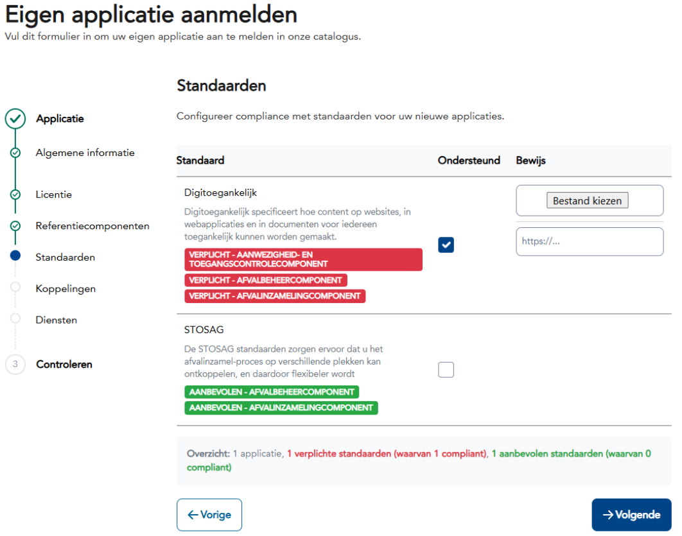Jump to the Algemene informatie step
682x536 pixels.
85,153
